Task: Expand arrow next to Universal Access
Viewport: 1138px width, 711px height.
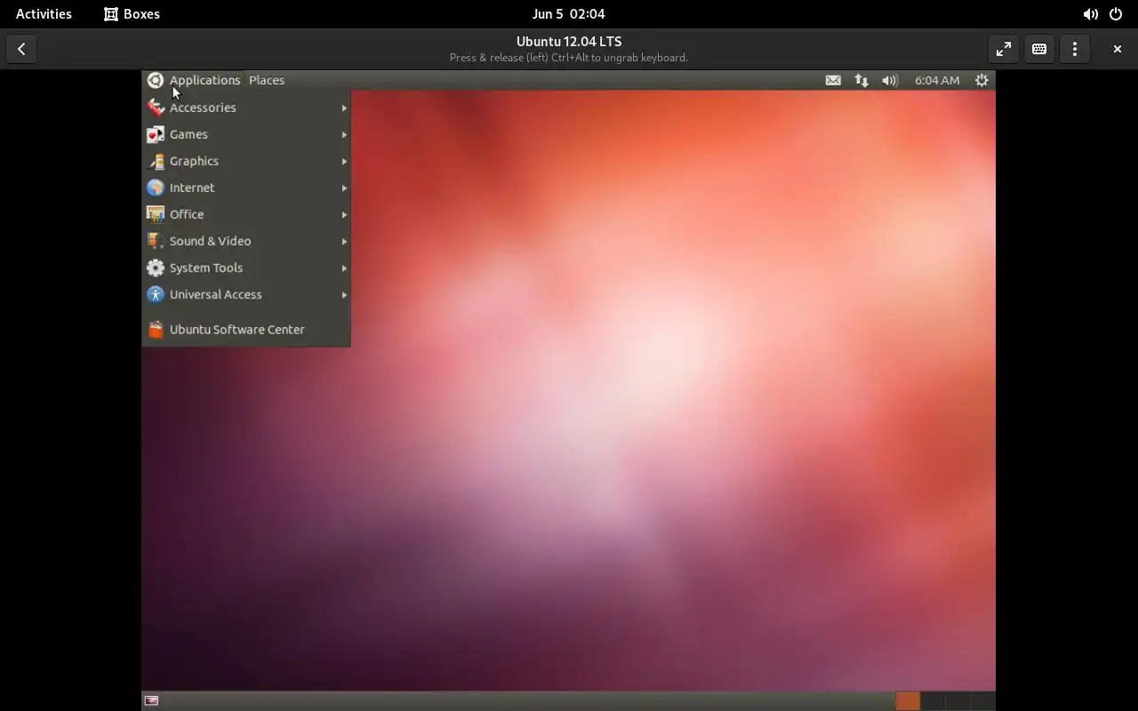Action: [x=344, y=294]
